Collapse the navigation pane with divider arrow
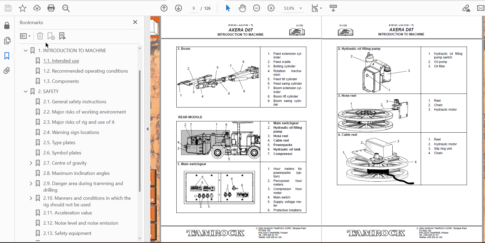Screen dimensions: 485x243 pyautogui.click(x=147, y=129)
